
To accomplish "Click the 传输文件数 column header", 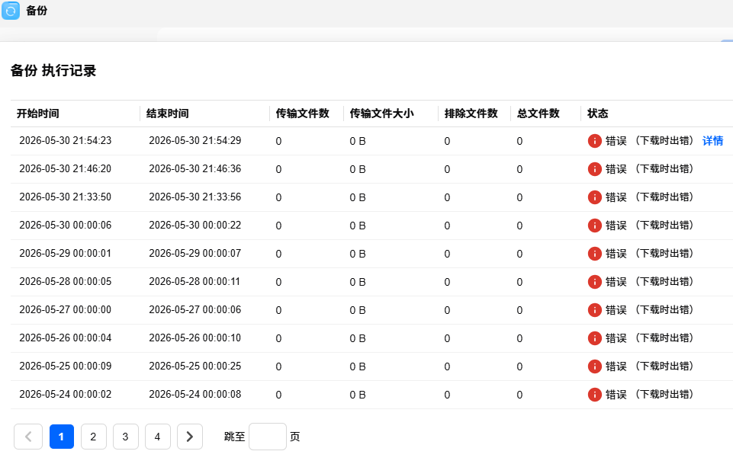I will point(303,114).
